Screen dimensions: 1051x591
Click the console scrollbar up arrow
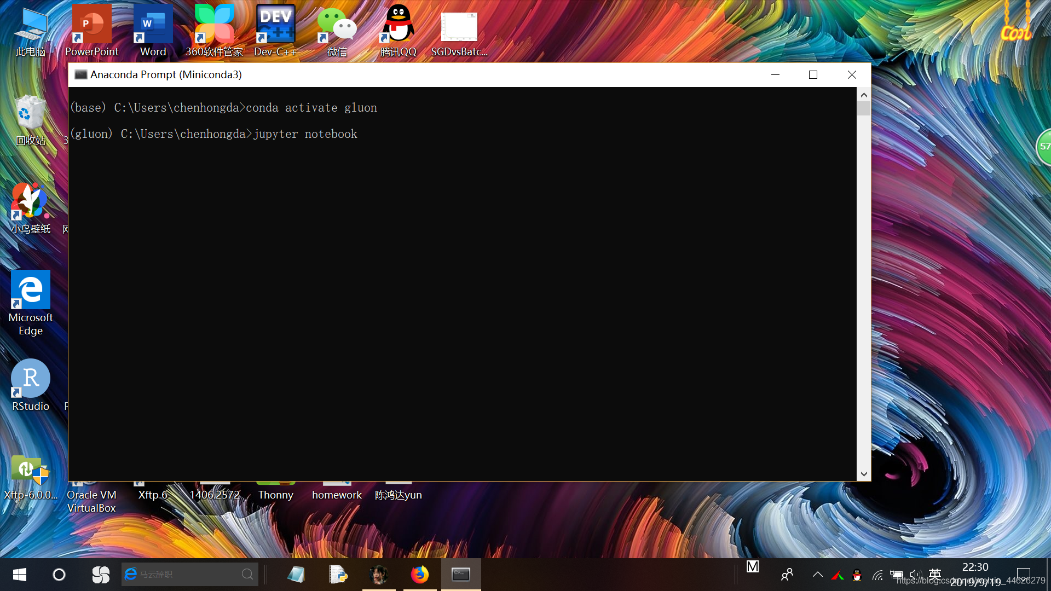pos(864,95)
